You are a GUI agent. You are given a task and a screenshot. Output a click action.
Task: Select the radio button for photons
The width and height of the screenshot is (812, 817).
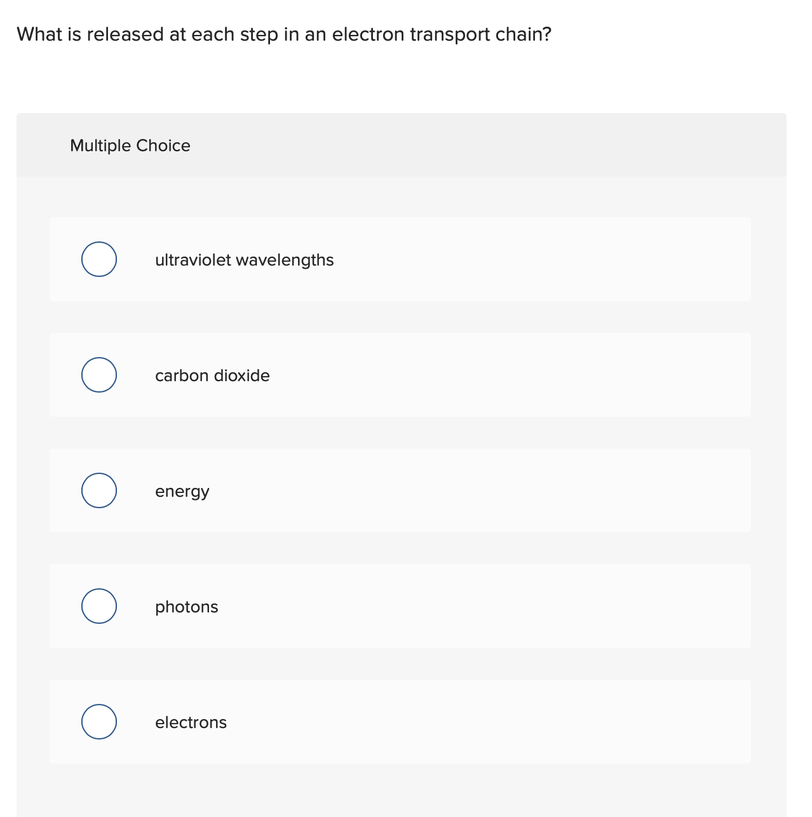point(98,606)
